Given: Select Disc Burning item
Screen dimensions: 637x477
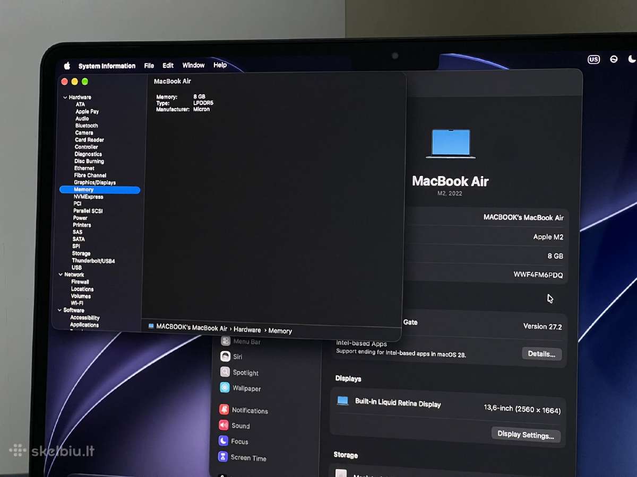Looking at the screenshot, I should [x=89, y=161].
